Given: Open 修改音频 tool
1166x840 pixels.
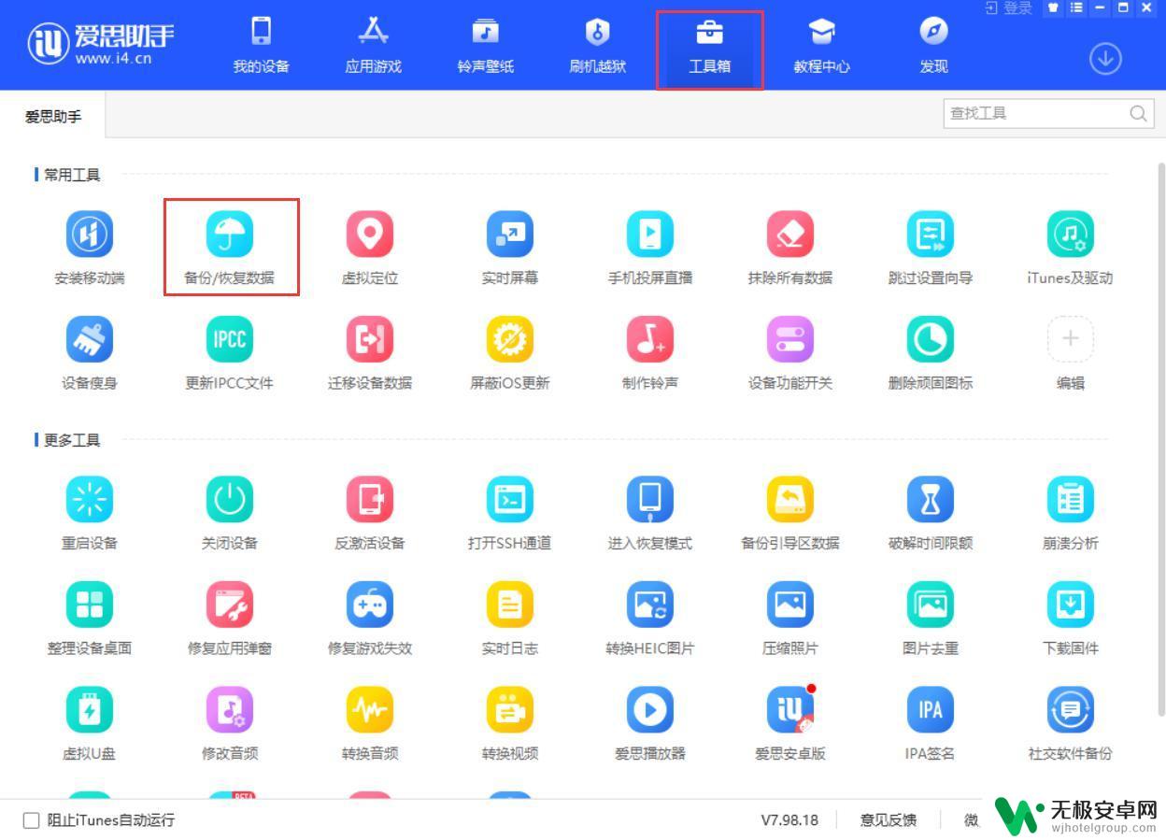Looking at the screenshot, I should click(230, 710).
